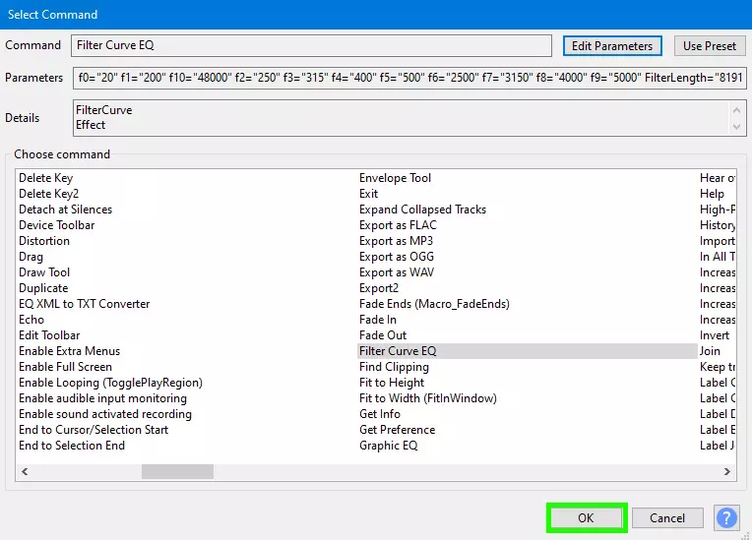Image resolution: width=752 pixels, height=540 pixels.
Task: Choose the Invert command
Action: coord(715,335)
